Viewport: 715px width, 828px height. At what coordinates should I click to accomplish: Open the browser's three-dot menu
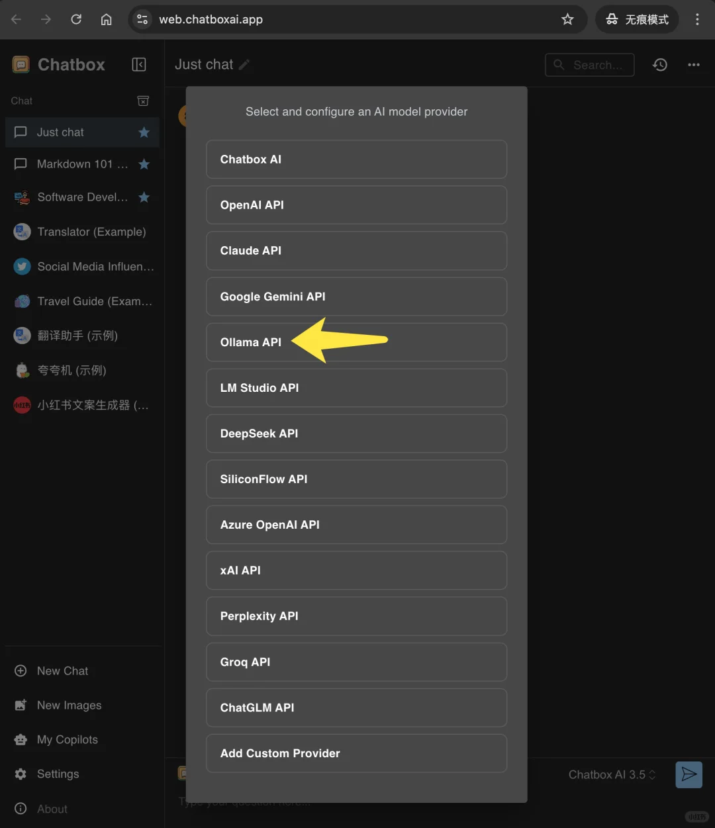pyautogui.click(x=696, y=19)
